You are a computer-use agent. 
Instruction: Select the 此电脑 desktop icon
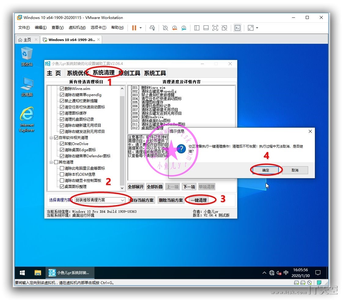(x=27, y=87)
